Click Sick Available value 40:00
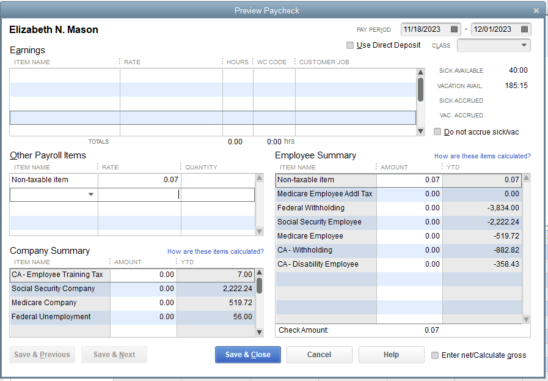The height and width of the screenshot is (381, 548). pos(518,70)
